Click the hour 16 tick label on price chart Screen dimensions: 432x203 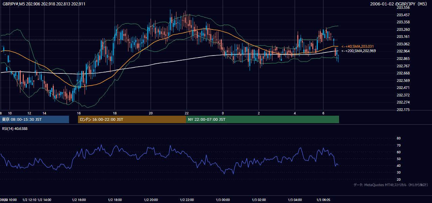pos(79,113)
